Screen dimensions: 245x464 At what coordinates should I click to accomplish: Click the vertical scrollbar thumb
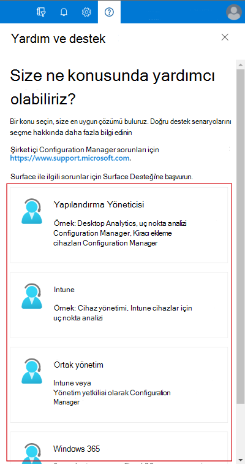coord(241,236)
